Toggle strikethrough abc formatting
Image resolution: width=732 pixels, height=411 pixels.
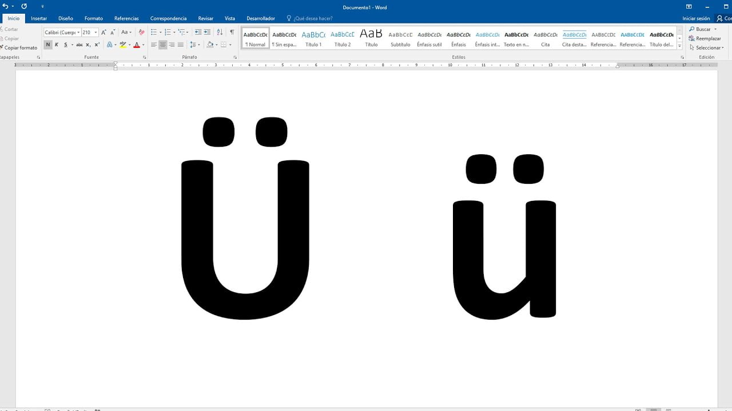point(79,45)
